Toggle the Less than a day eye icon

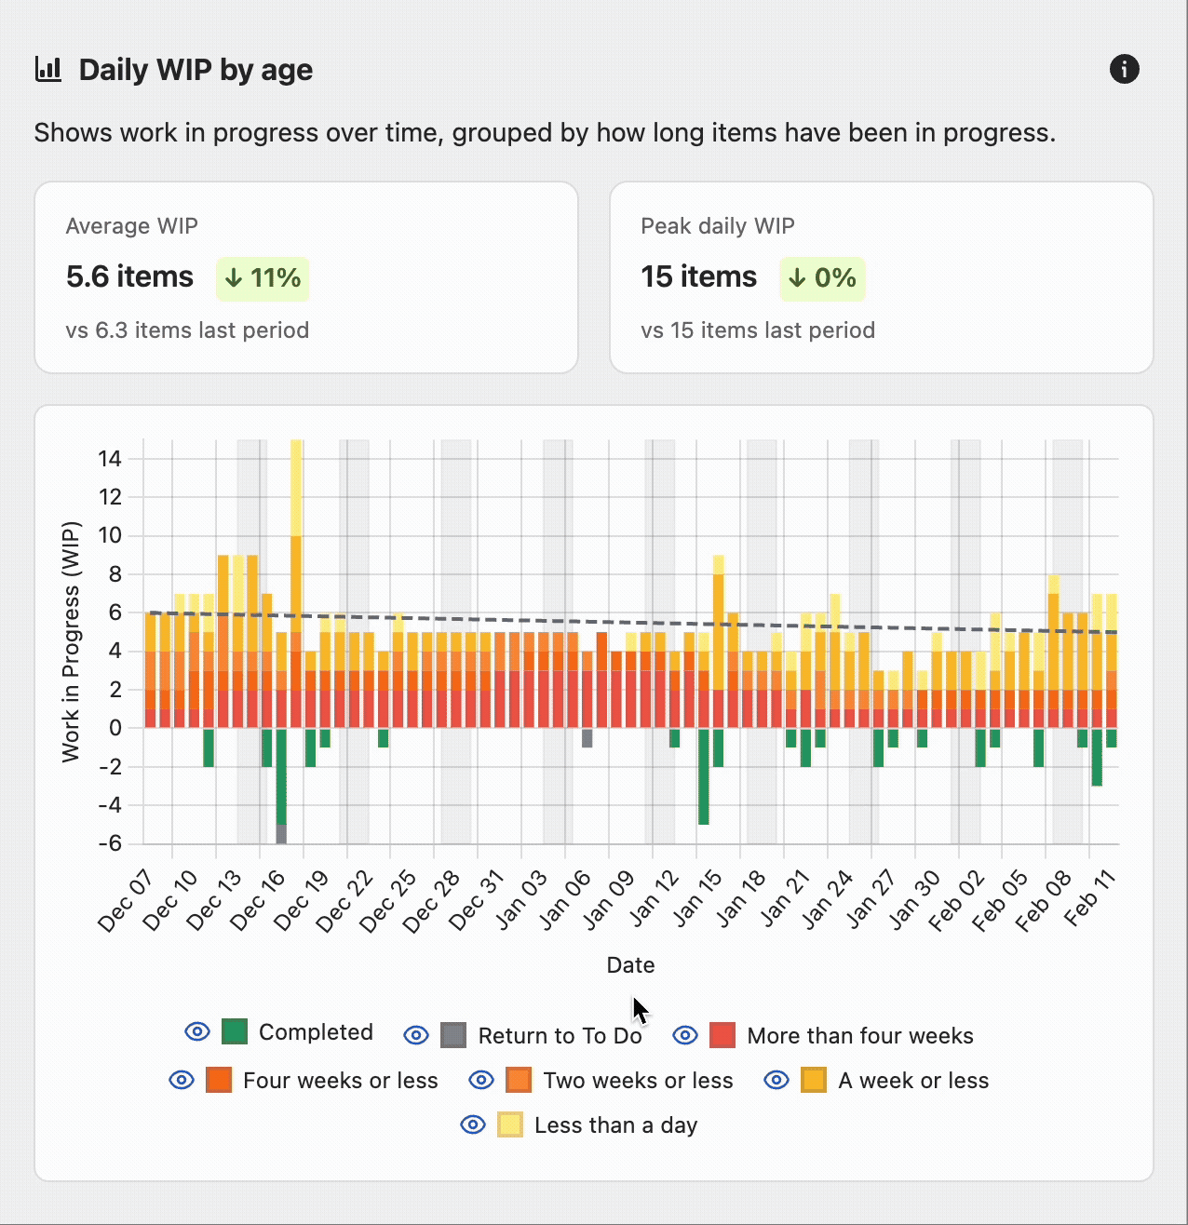[473, 1124]
